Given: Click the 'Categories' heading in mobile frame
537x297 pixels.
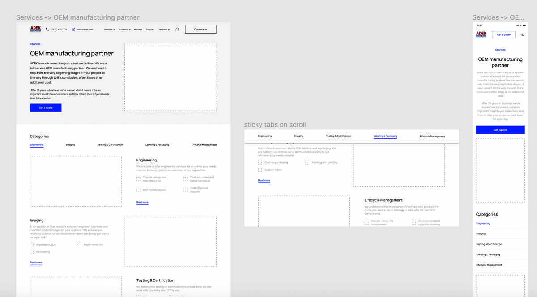Looking at the screenshot, I should pyautogui.click(x=487, y=214).
